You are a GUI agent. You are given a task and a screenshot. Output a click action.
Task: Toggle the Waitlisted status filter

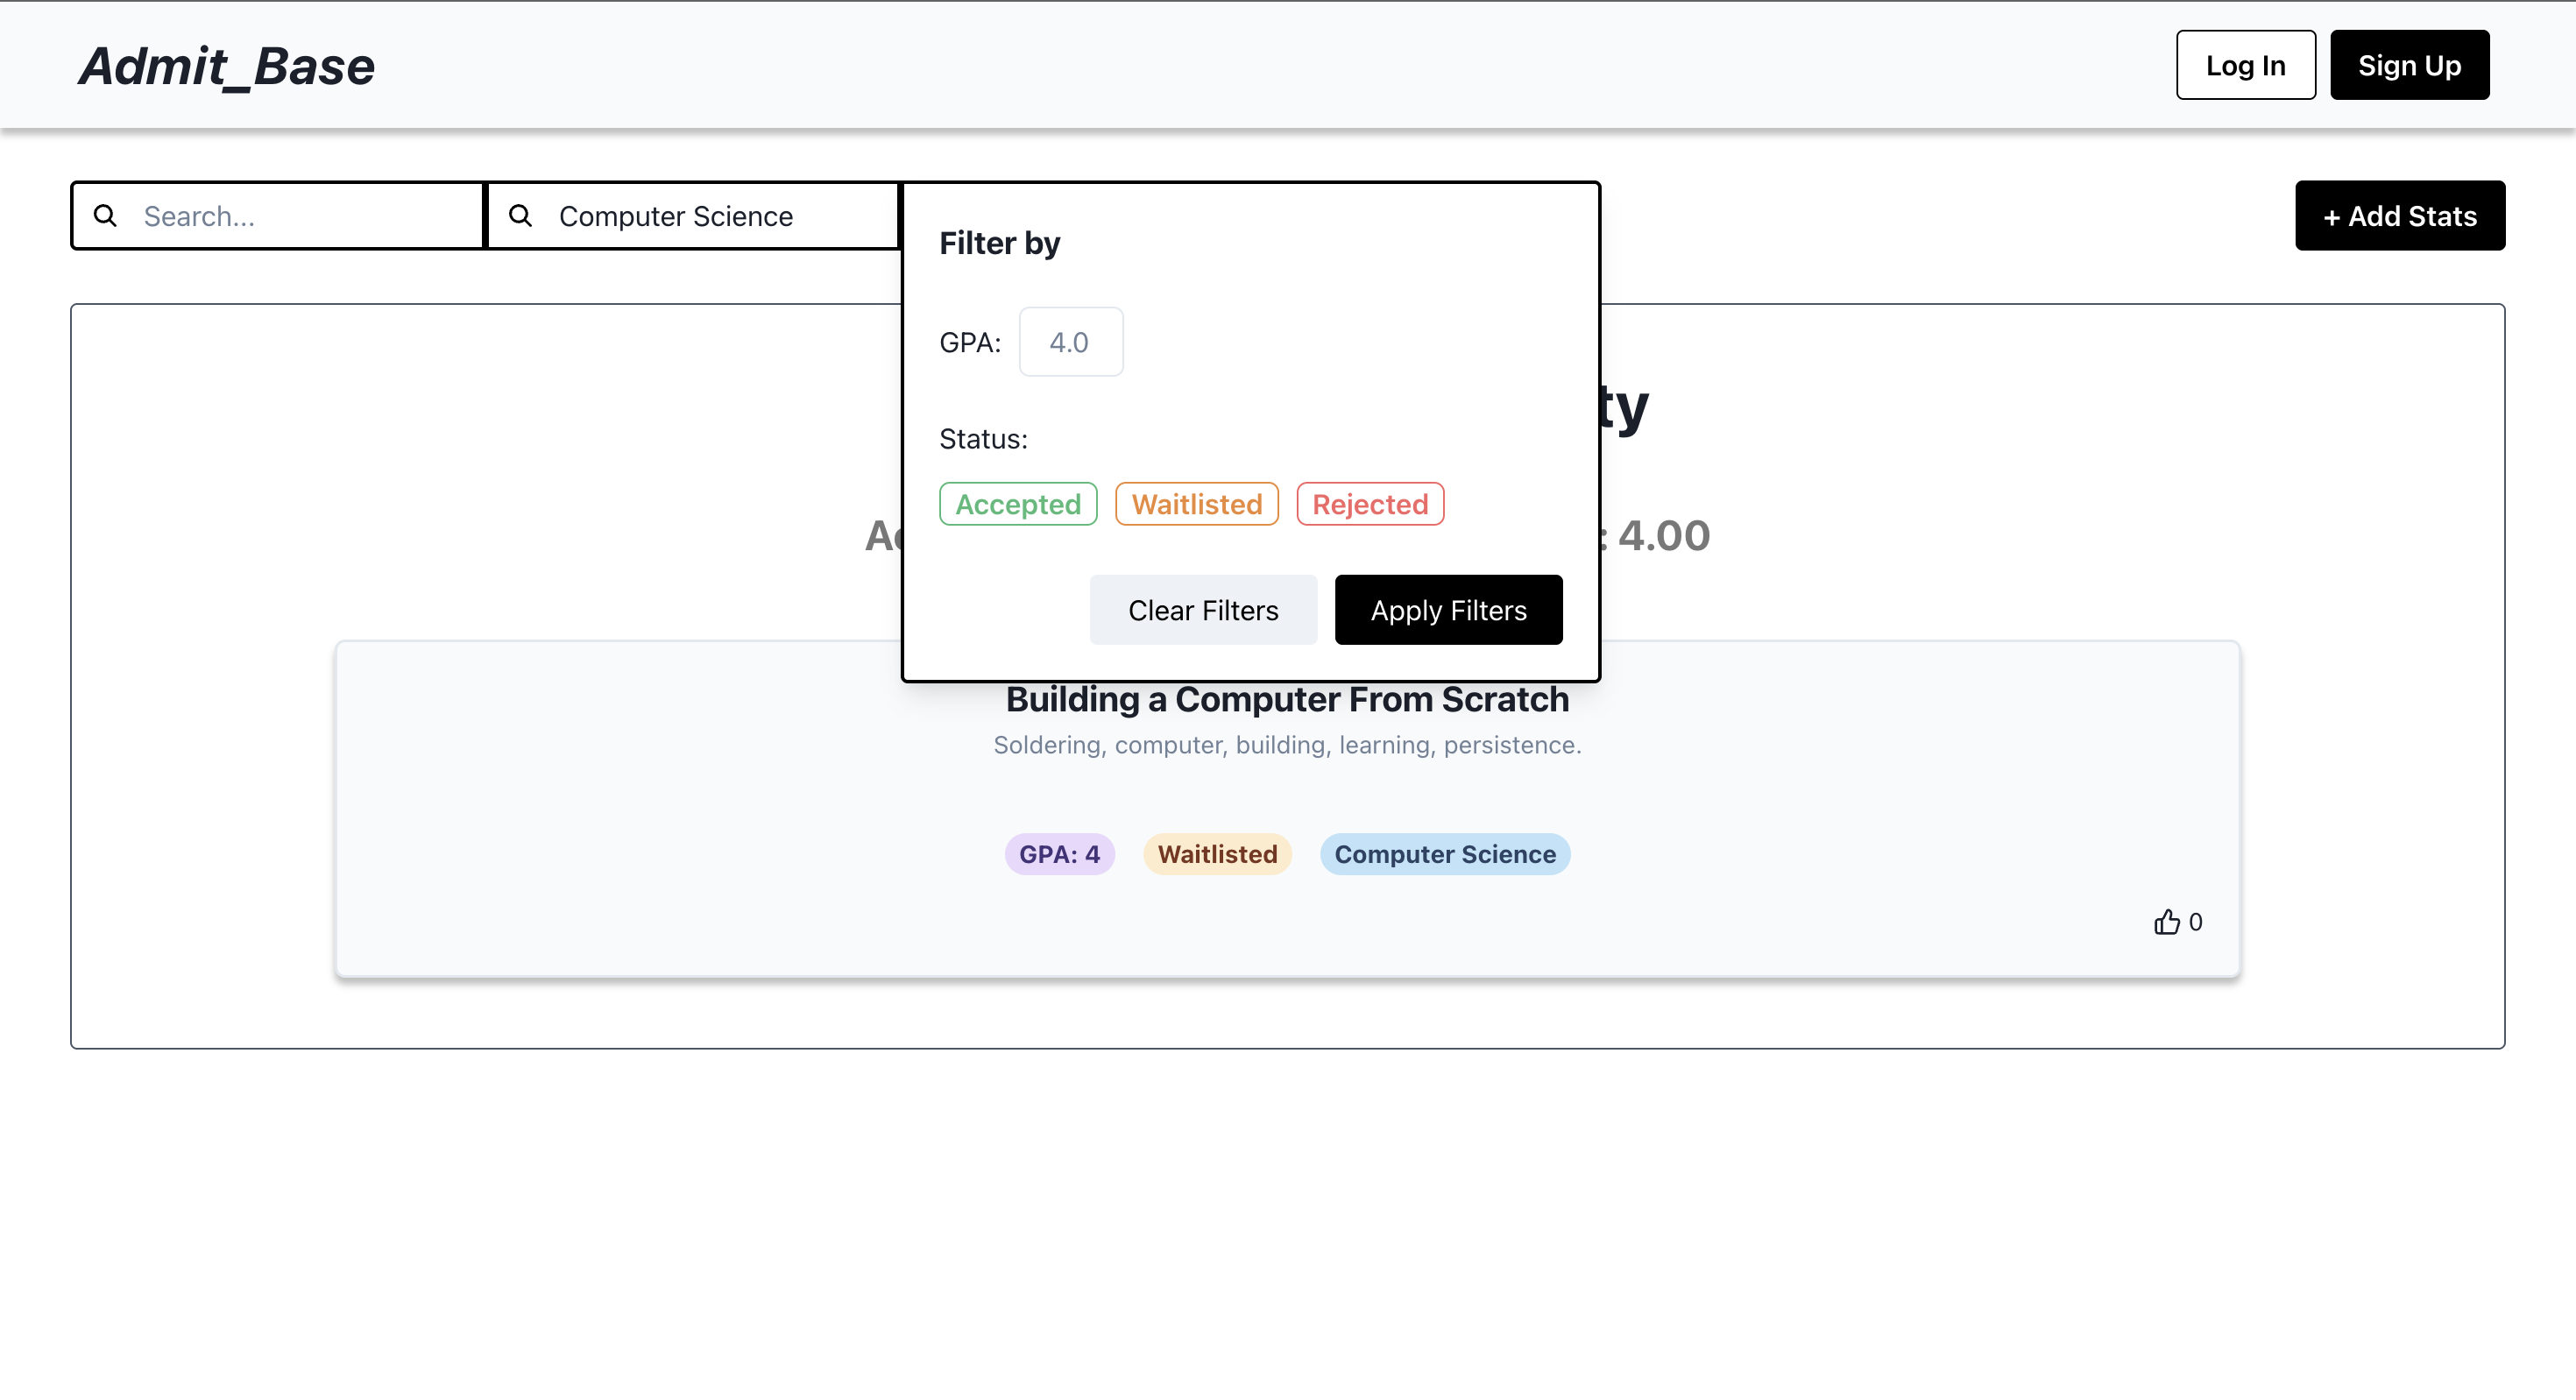(1196, 504)
